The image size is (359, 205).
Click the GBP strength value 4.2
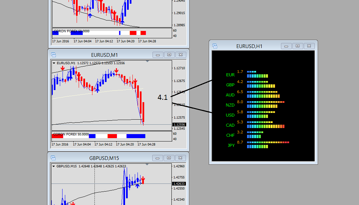(x=240, y=82)
